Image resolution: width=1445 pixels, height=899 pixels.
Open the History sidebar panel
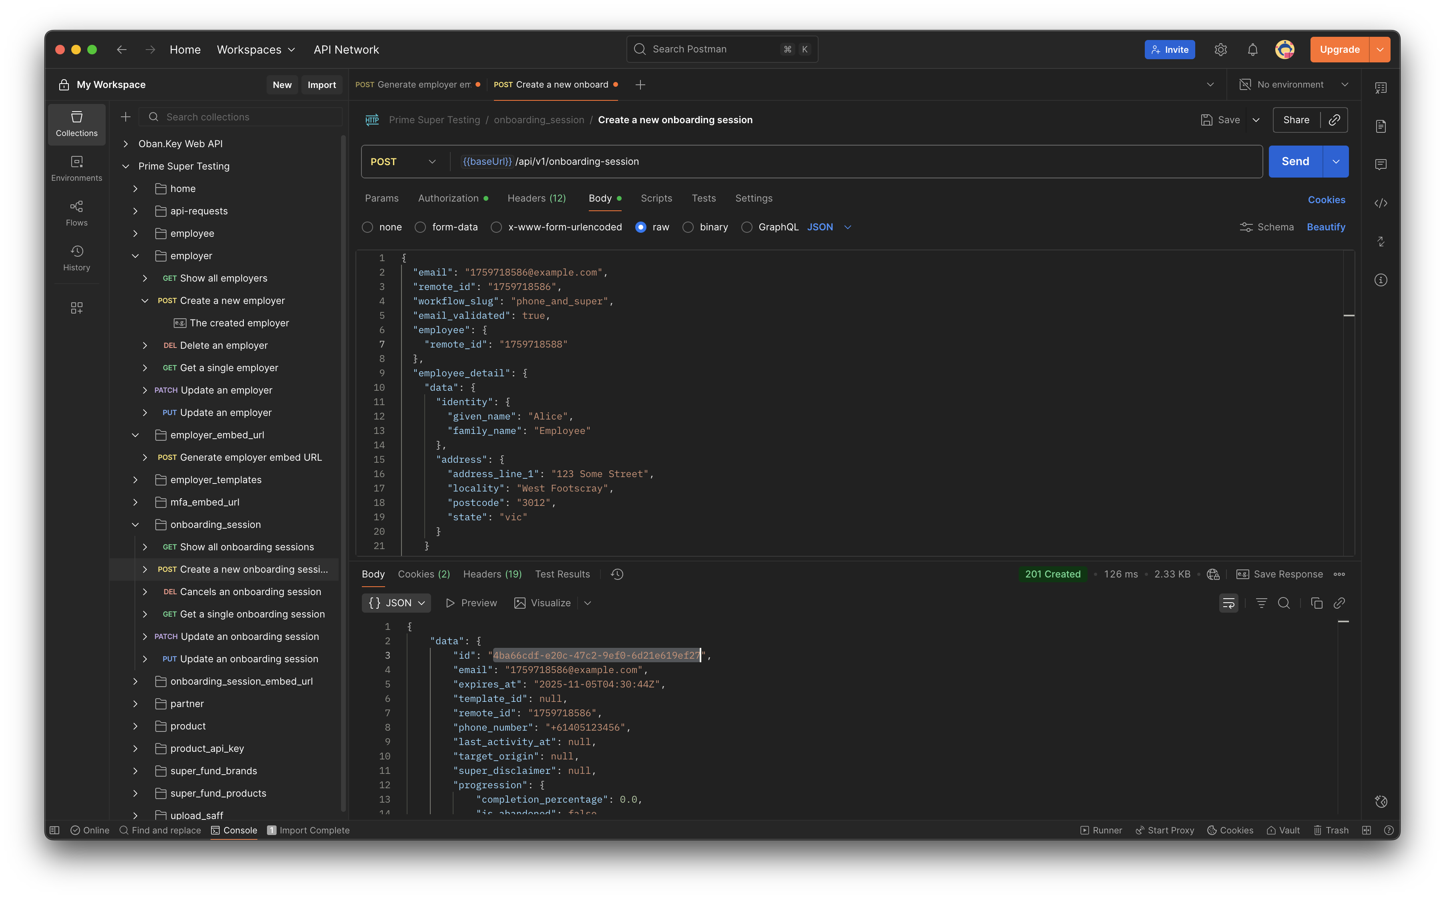76,258
